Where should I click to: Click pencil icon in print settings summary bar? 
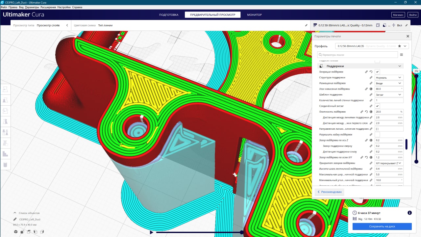(x=407, y=25)
